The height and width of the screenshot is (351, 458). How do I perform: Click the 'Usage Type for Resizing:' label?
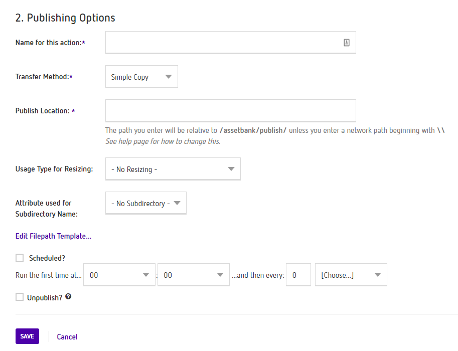coord(54,169)
